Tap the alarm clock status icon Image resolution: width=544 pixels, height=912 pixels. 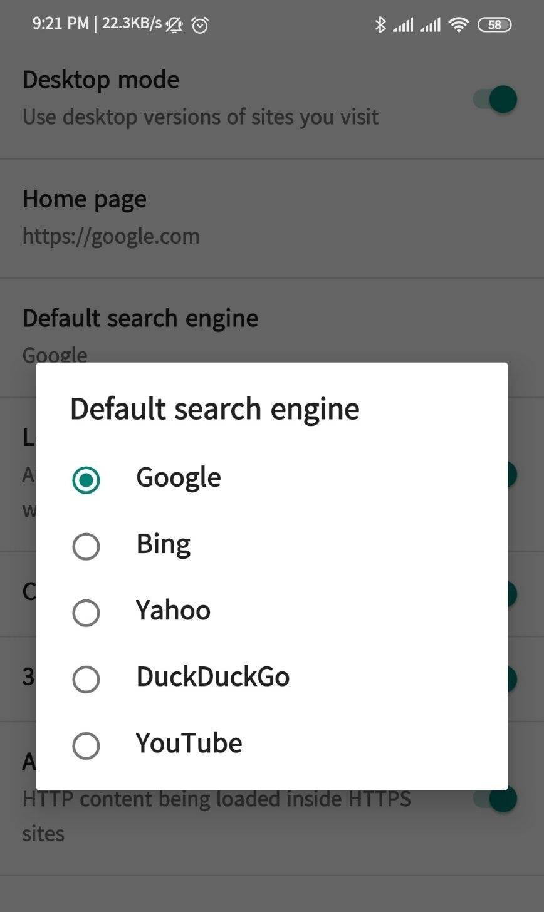[x=200, y=25]
